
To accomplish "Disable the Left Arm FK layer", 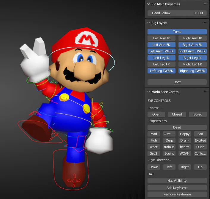I will (162, 45).
